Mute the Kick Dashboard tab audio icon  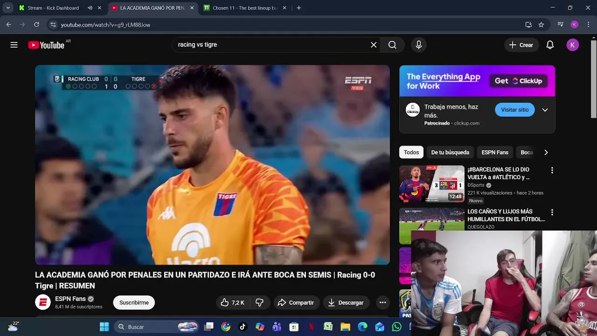(90, 8)
